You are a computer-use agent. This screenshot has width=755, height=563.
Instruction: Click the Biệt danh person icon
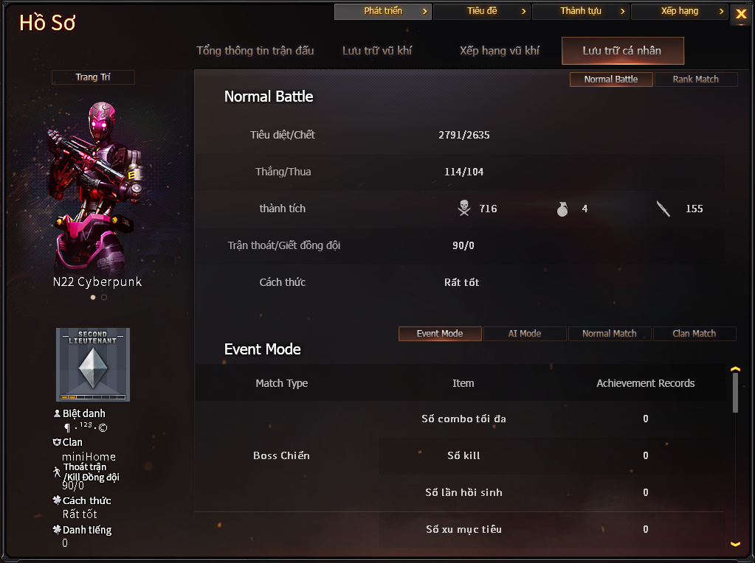57,413
